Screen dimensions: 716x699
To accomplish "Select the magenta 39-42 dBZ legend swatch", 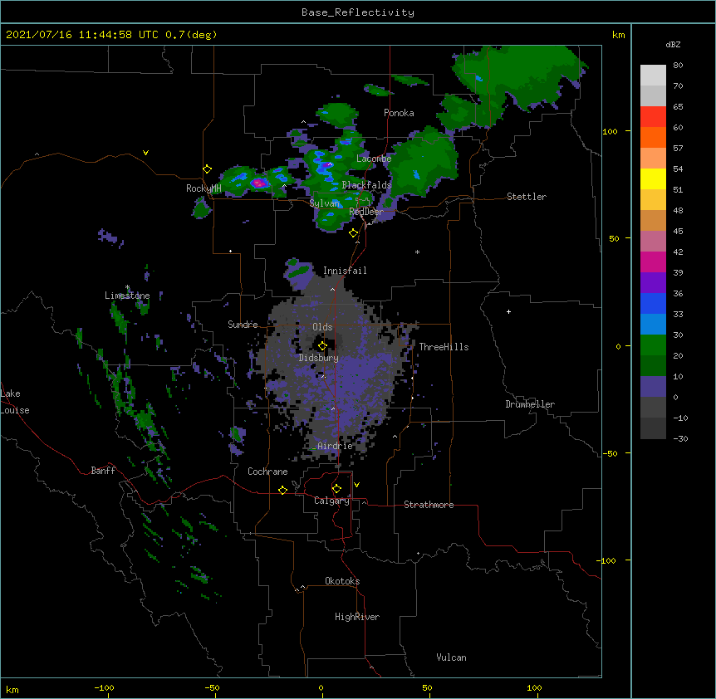I will [x=653, y=262].
